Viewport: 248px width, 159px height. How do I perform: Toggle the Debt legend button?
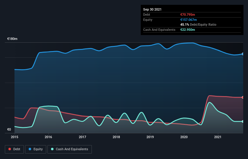(14, 149)
